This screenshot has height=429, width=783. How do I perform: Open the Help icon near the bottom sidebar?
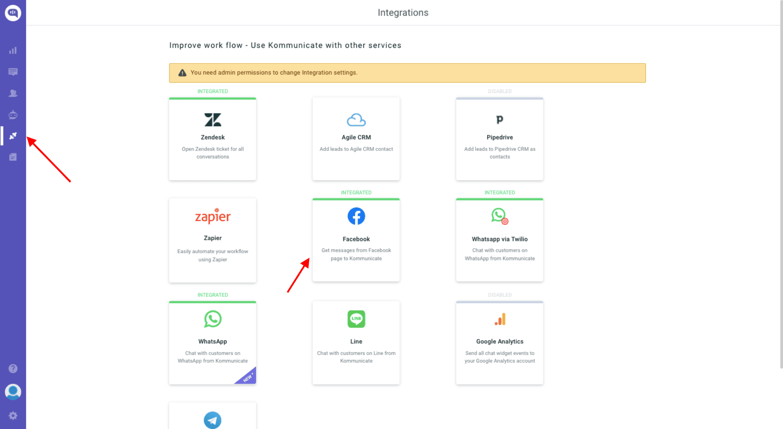tap(13, 369)
